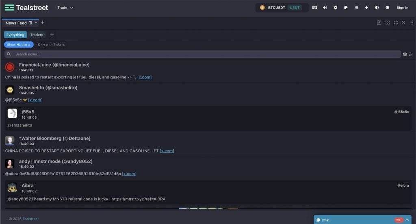Click *Walter Bloomberg (@Deltaone) name
The image size is (416, 224).
click(x=55, y=138)
